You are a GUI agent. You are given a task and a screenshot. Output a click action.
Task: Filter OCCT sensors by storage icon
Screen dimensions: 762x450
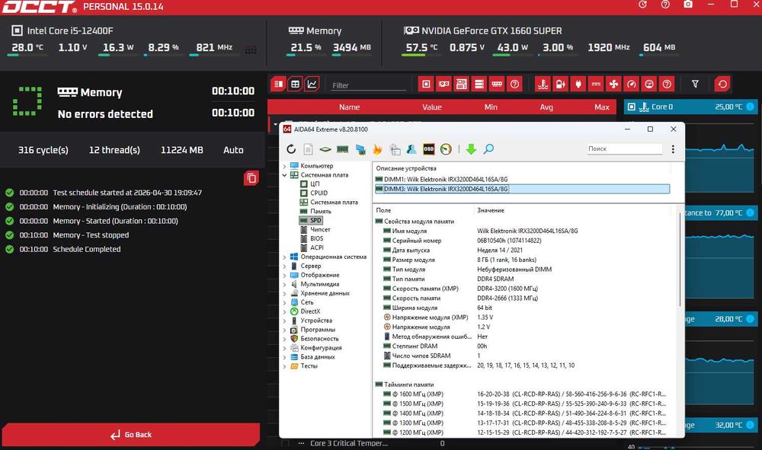(479, 84)
